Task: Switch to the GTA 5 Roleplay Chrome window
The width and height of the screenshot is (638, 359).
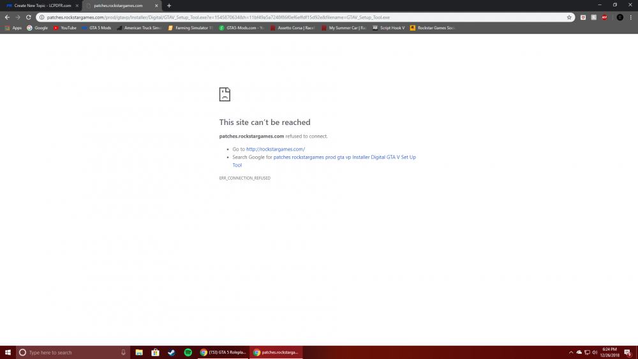Action: pos(223,353)
